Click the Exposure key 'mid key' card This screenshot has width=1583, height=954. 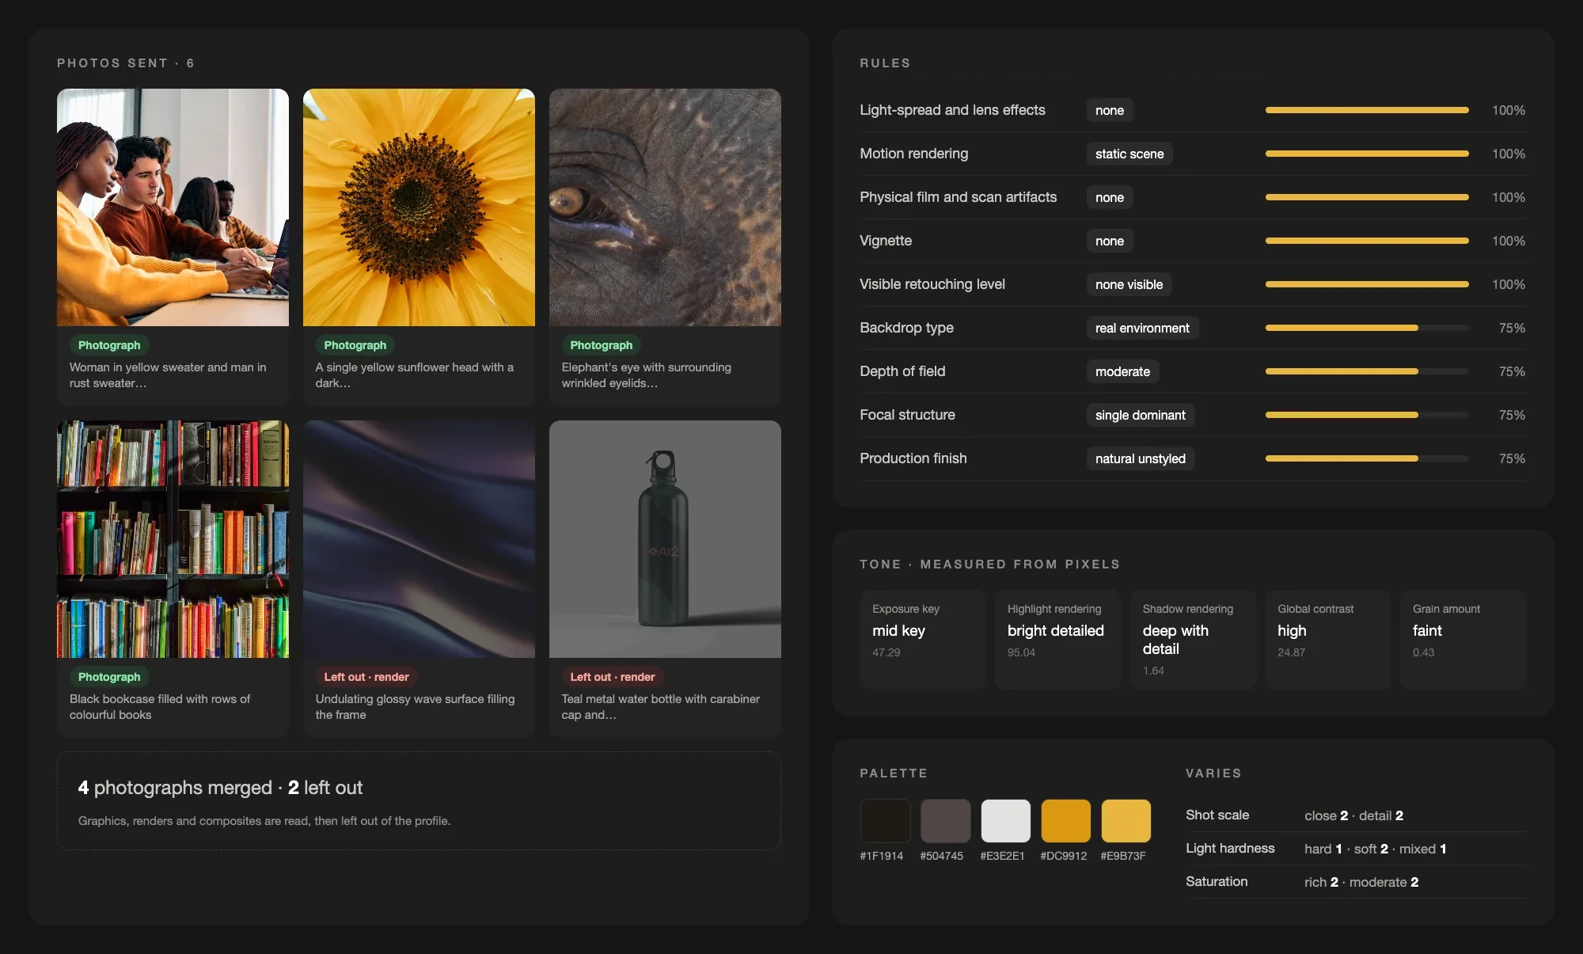(922, 639)
